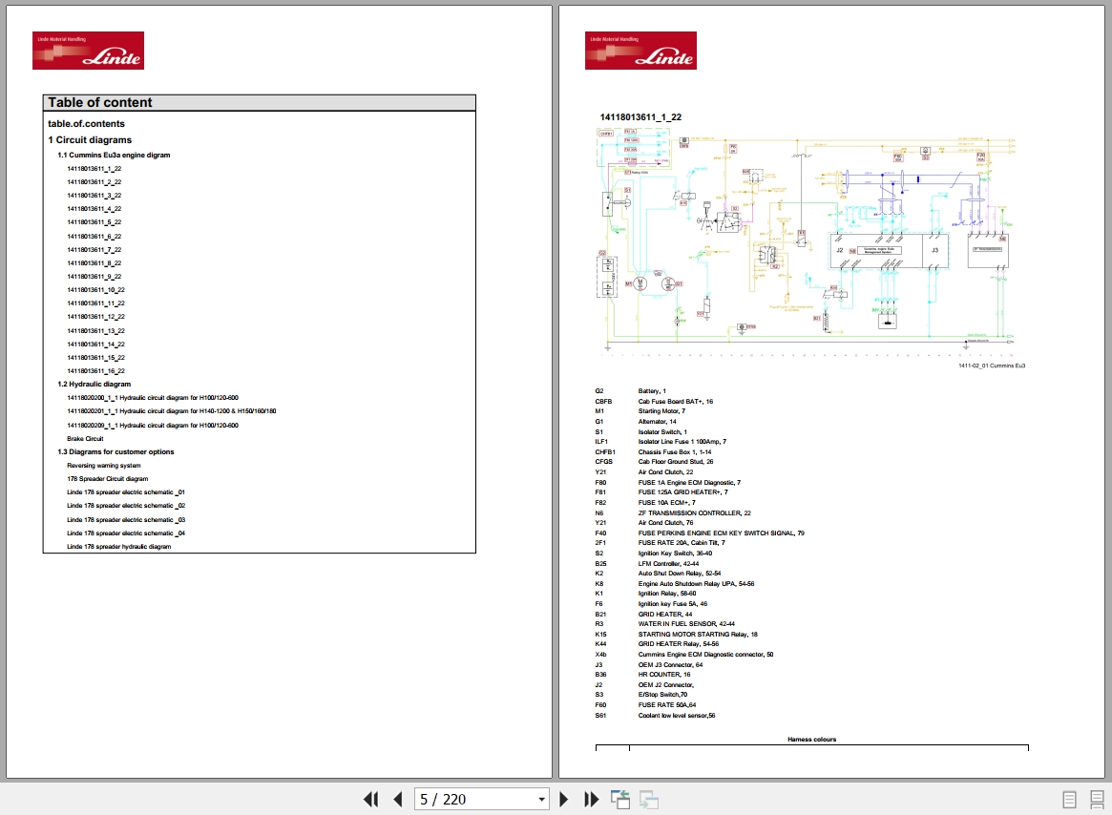Click the Linde logo on the left page
This screenshot has width=1112, height=815.
coord(88,51)
